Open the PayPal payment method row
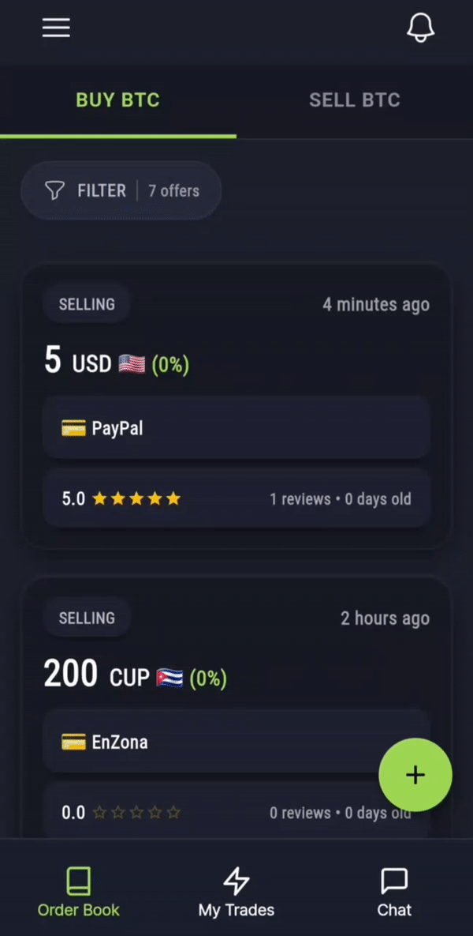Image resolution: width=473 pixels, height=936 pixels. [236, 427]
